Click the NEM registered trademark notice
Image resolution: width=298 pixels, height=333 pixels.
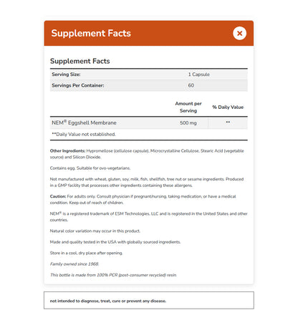(148, 216)
